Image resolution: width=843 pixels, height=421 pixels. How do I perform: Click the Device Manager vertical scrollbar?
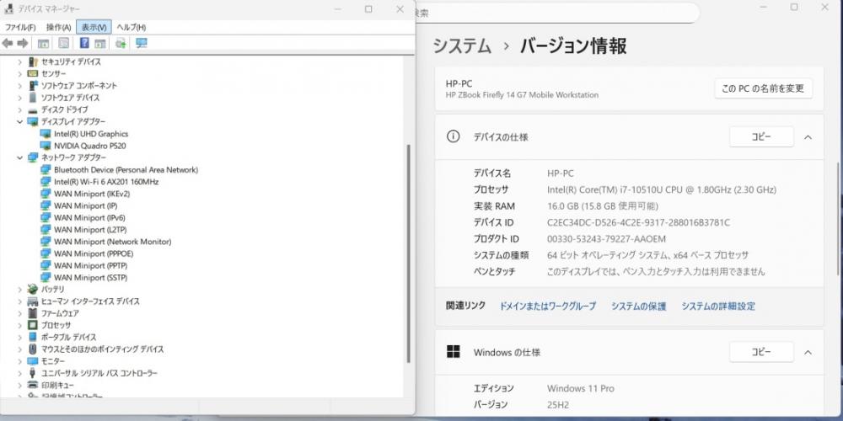click(x=409, y=253)
